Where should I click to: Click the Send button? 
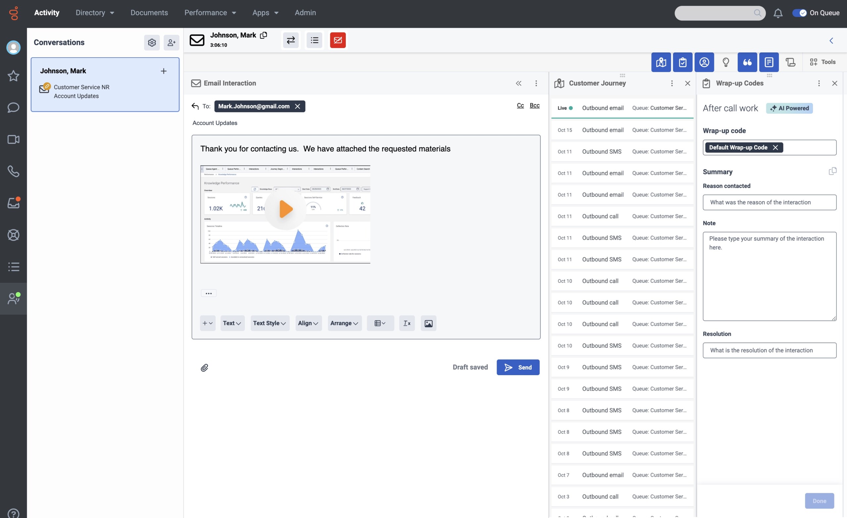point(518,367)
